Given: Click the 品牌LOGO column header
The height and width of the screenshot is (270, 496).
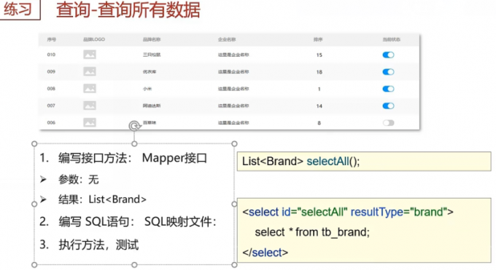Looking at the screenshot, I should pyautogui.click(x=94, y=39).
